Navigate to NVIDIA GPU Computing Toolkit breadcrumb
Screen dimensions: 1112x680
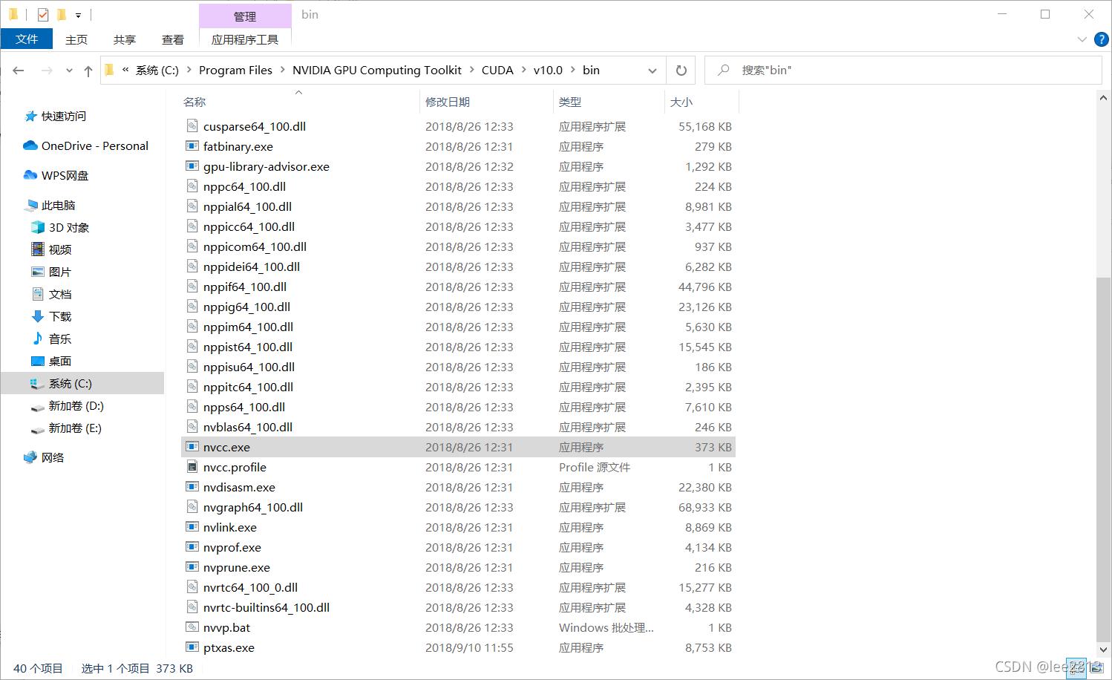click(377, 70)
